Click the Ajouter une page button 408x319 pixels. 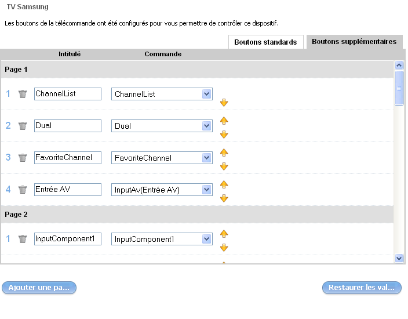pyautogui.click(x=39, y=288)
